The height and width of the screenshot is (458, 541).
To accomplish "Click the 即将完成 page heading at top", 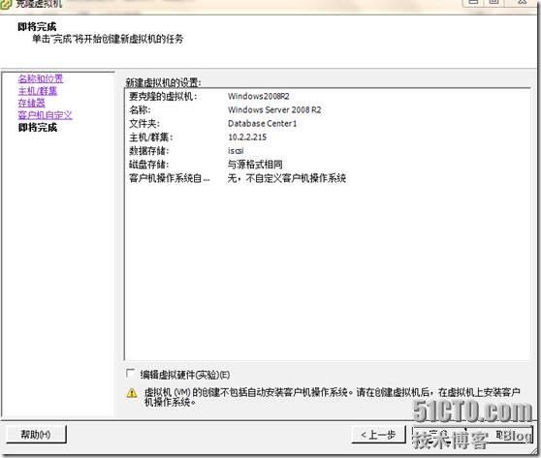I will tap(37, 26).
